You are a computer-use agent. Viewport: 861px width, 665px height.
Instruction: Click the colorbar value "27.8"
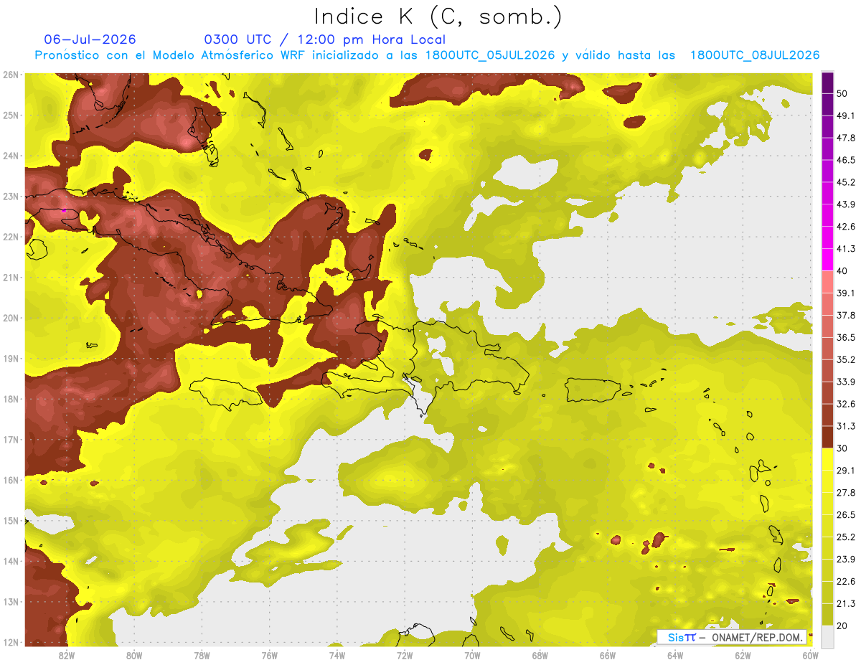pos(846,493)
